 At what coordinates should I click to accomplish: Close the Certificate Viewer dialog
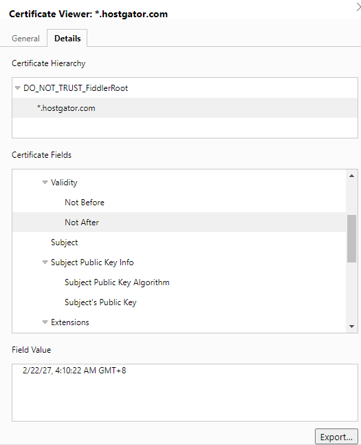(358, 7)
